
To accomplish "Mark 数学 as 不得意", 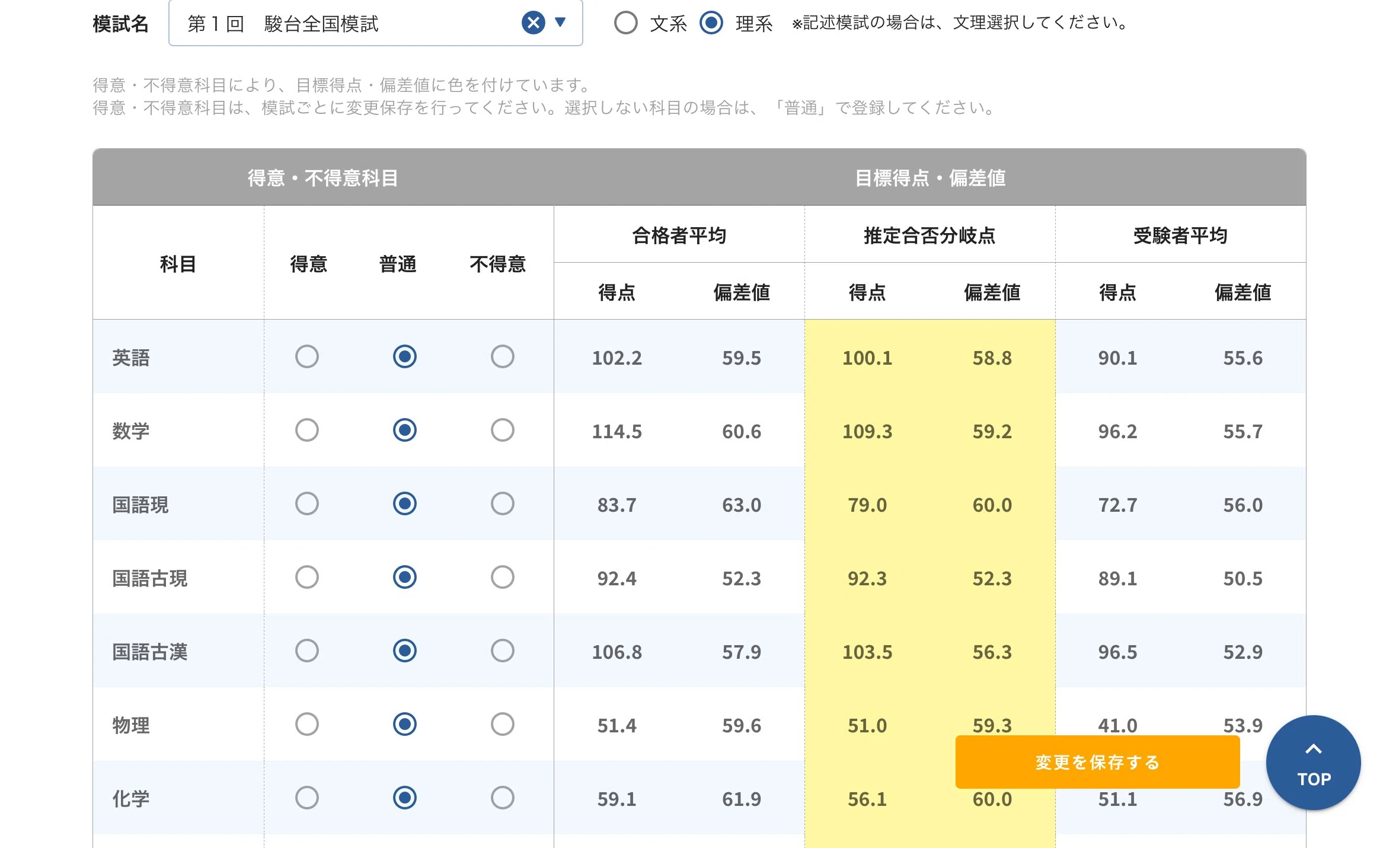I will click(503, 430).
